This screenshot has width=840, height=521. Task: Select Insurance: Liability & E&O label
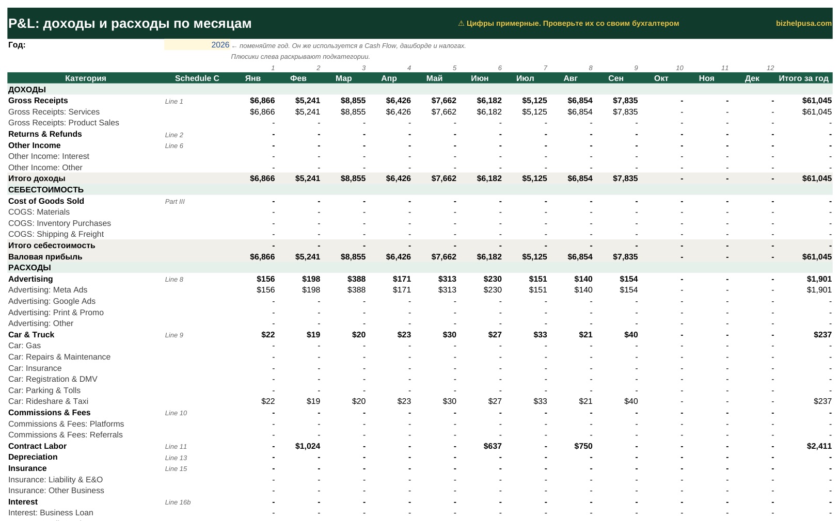coord(55,480)
